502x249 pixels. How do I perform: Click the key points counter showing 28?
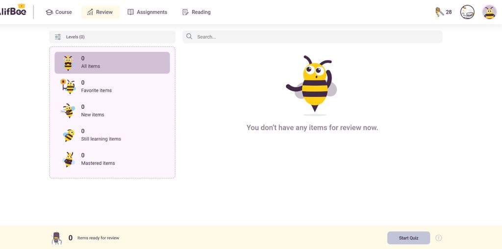tap(443, 12)
